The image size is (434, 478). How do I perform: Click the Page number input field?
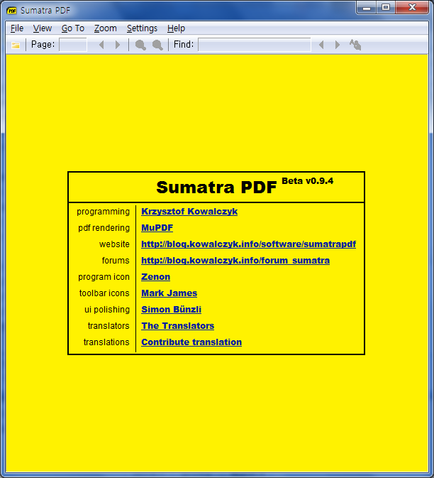73,45
